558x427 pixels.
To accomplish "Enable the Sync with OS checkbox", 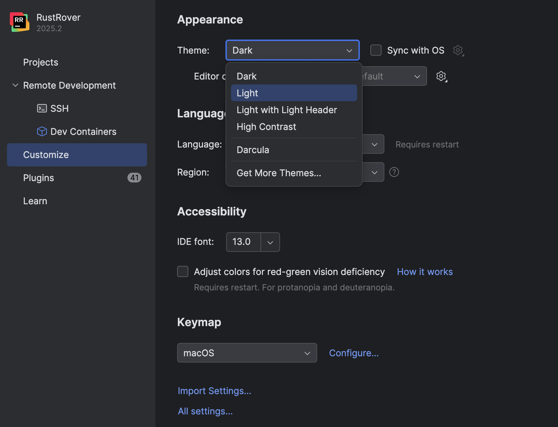I will pos(376,50).
